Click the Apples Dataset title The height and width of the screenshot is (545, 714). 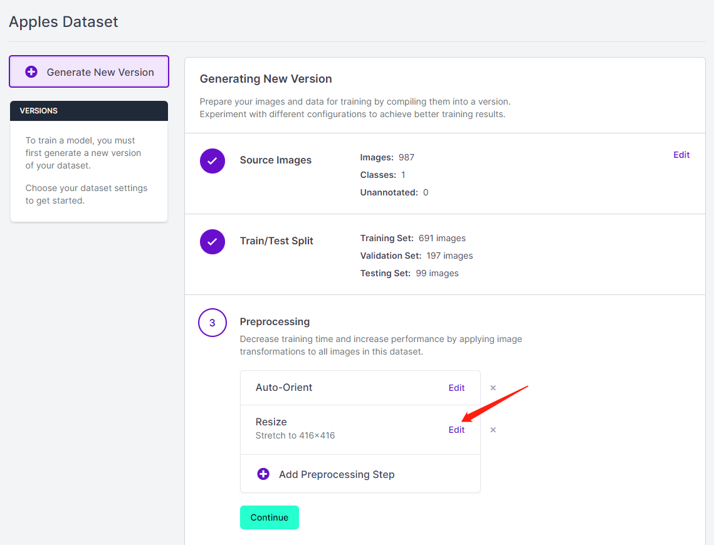coord(63,22)
